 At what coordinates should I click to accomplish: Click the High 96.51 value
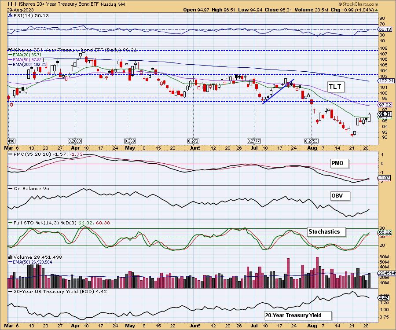(x=224, y=10)
